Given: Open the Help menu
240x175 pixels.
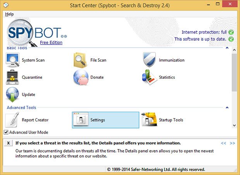Looking at the screenshot, I should click(9, 14).
